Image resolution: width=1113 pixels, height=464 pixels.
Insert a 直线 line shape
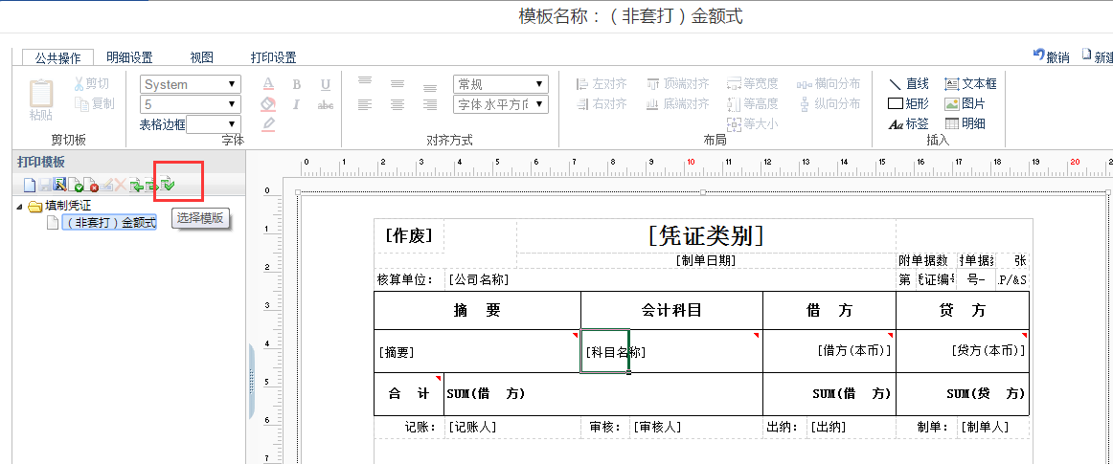pos(909,84)
